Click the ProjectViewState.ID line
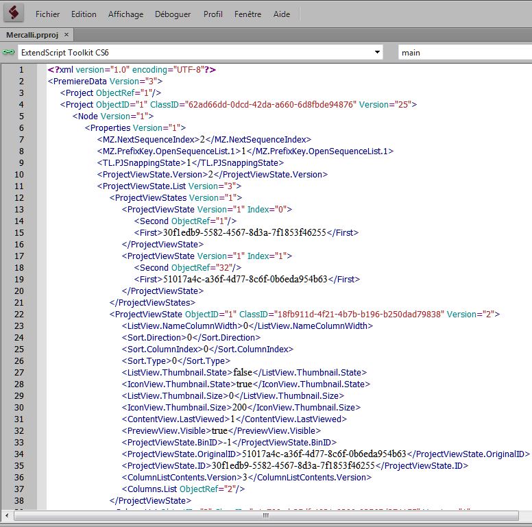532x527 pixels. 295,465
